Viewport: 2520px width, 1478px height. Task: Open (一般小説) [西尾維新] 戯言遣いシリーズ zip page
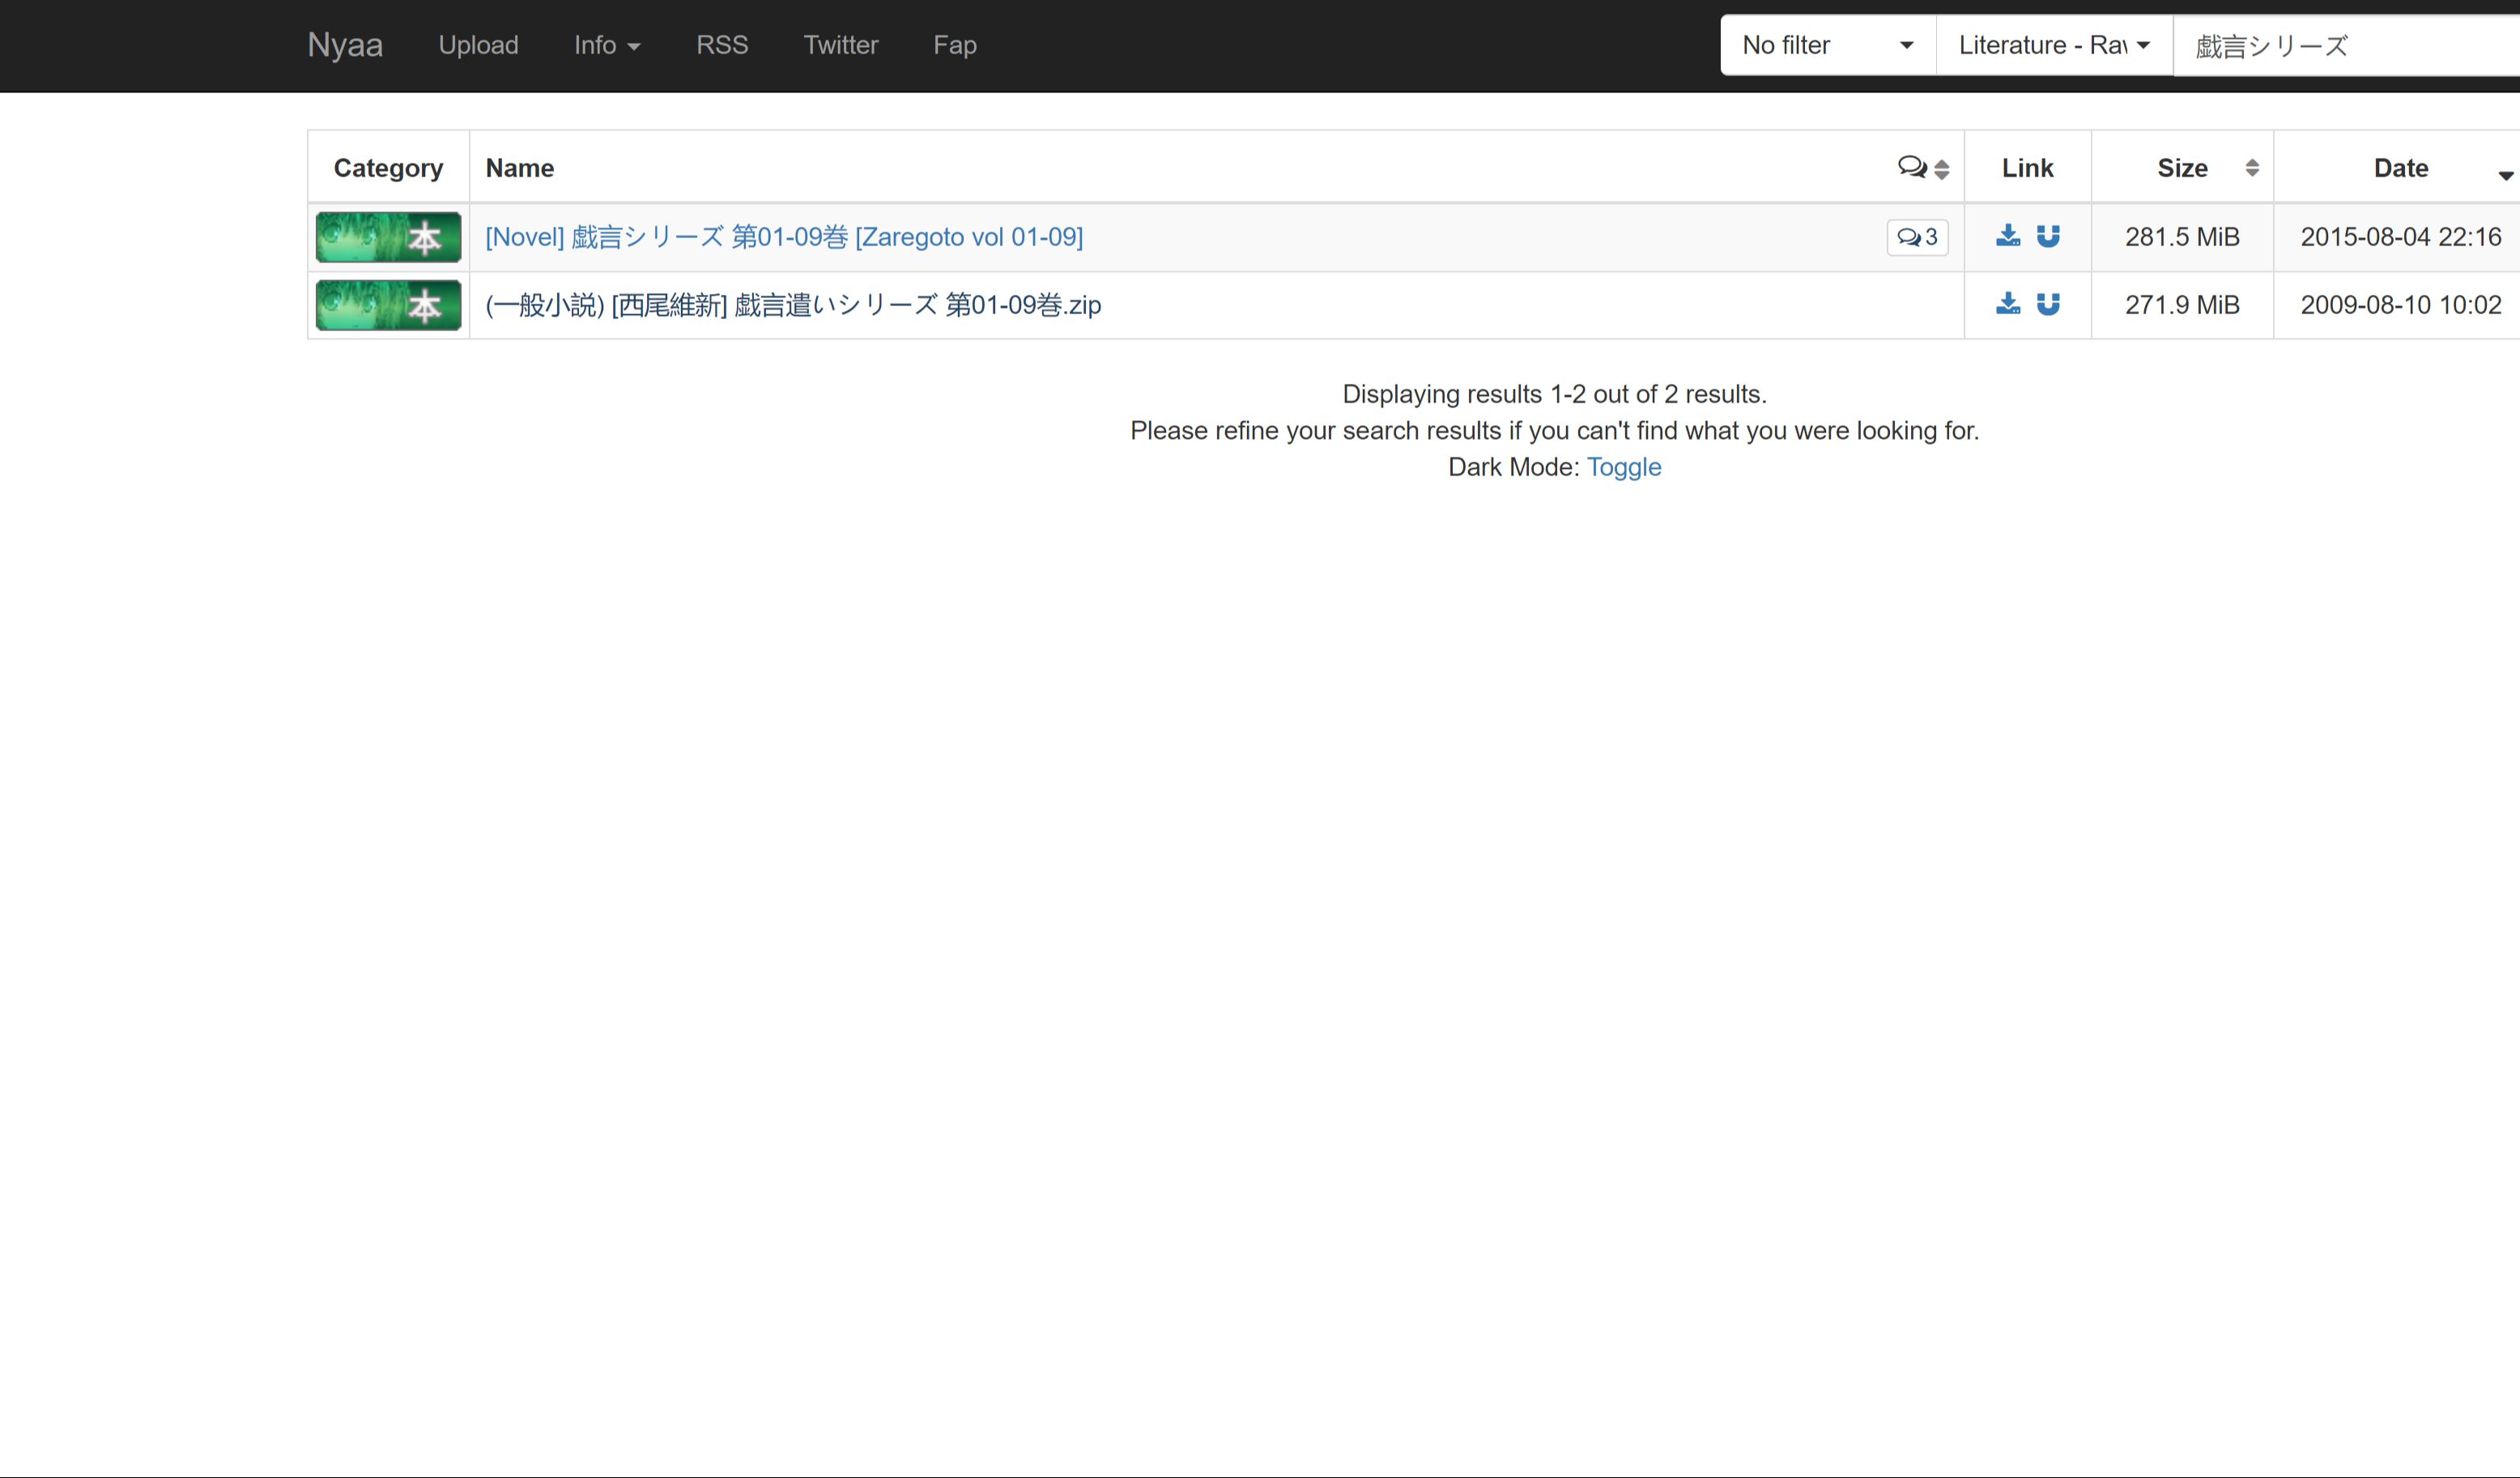pyautogui.click(x=793, y=305)
